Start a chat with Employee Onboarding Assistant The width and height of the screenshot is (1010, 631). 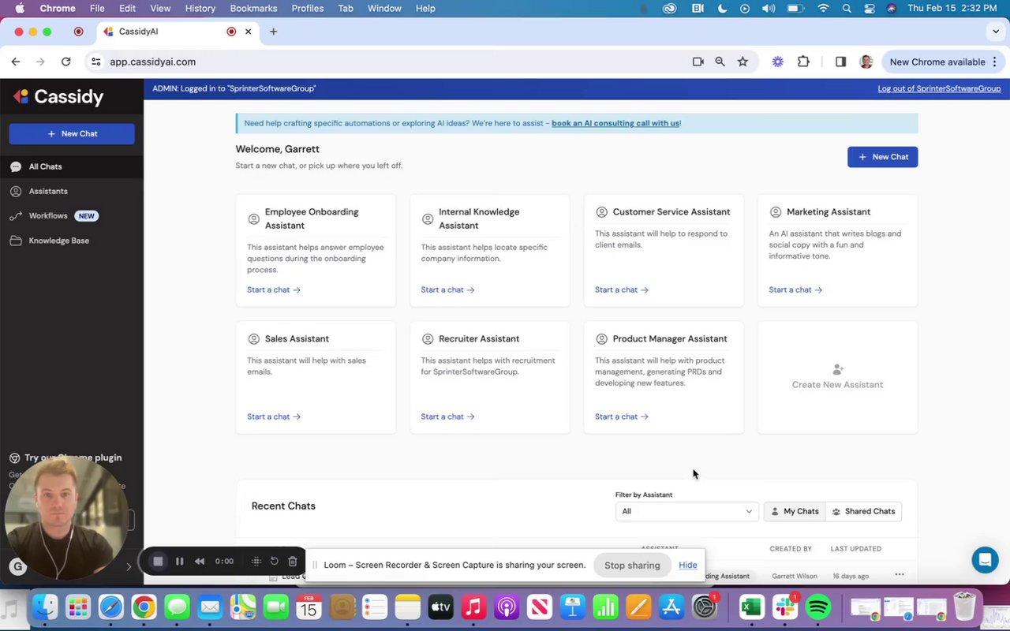click(274, 290)
